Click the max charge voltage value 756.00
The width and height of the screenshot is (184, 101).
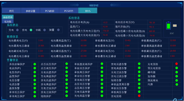pos(106,31)
